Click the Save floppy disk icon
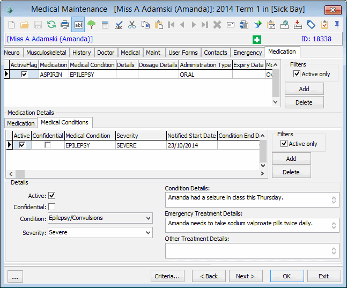 coord(38,25)
